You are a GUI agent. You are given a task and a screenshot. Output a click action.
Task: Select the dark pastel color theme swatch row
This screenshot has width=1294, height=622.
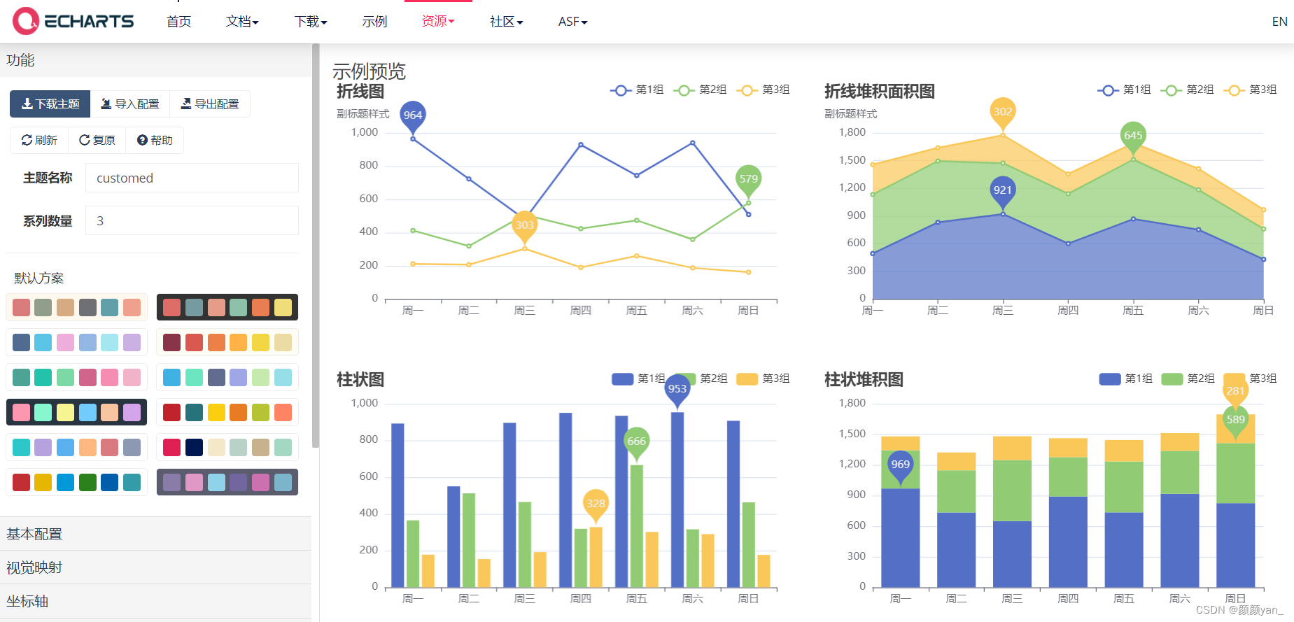pos(77,412)
